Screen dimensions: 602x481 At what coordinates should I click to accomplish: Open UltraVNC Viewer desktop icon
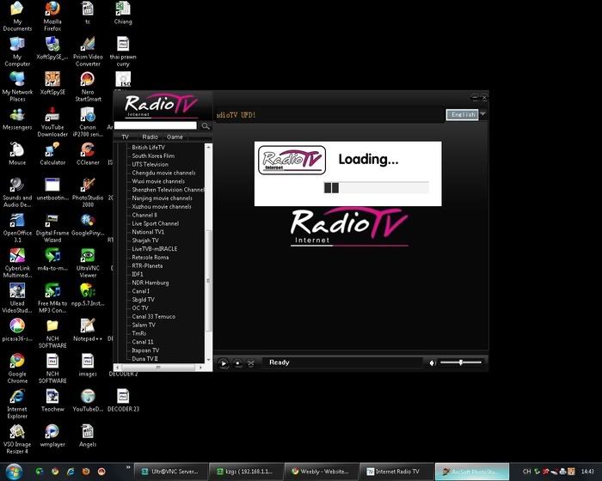88,263
